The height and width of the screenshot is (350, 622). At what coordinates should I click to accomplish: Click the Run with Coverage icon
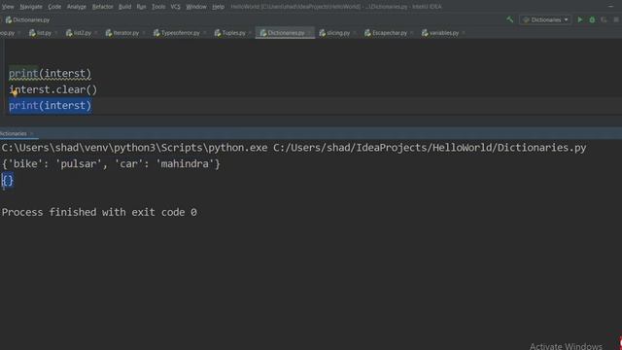pyautogui.click(x=604, y=19)
